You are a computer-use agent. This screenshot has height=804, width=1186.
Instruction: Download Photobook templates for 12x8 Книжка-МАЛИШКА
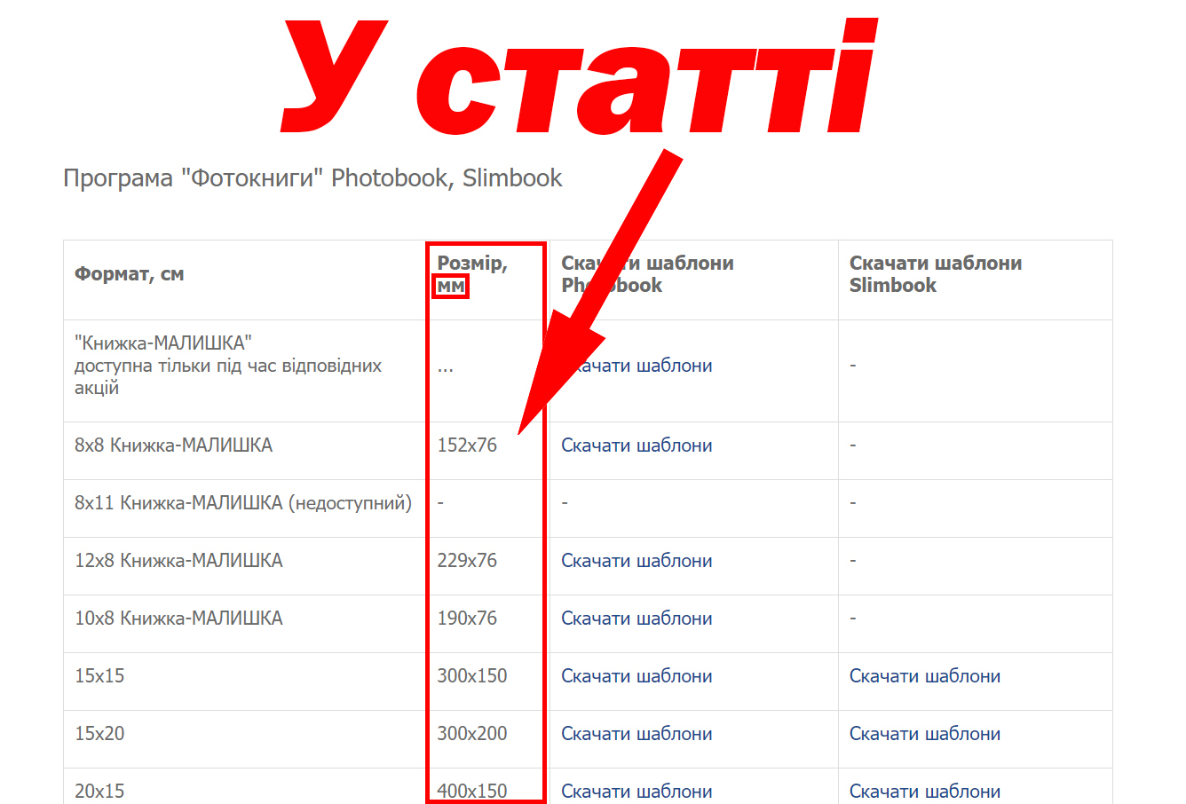[x=636, y=561]
